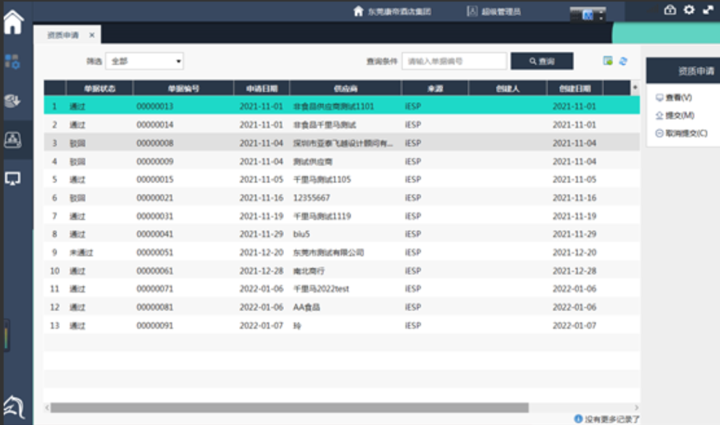Click 提交(M) in the right panel

(674, 116)
